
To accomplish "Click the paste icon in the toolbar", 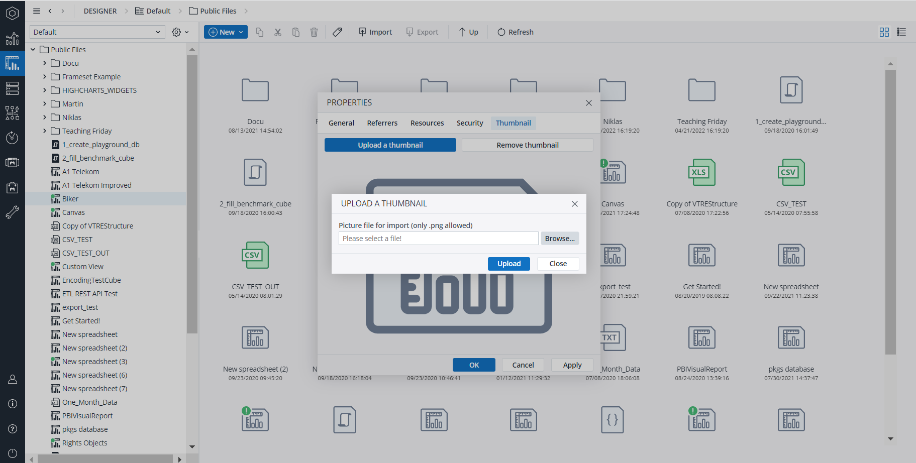I will [x=296, y=32].
